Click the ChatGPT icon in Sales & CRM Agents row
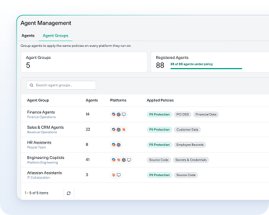Image resolution: width=269 pixels, height=215 pixels. point(118,130)
